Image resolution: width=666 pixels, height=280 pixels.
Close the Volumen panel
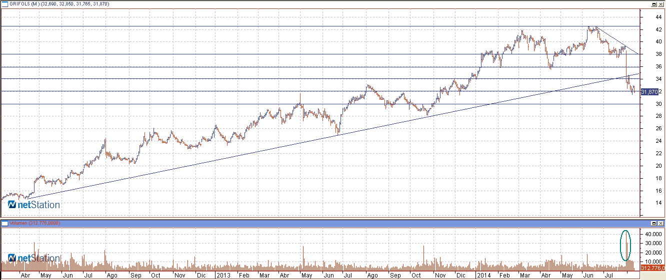tap(661, 223)
